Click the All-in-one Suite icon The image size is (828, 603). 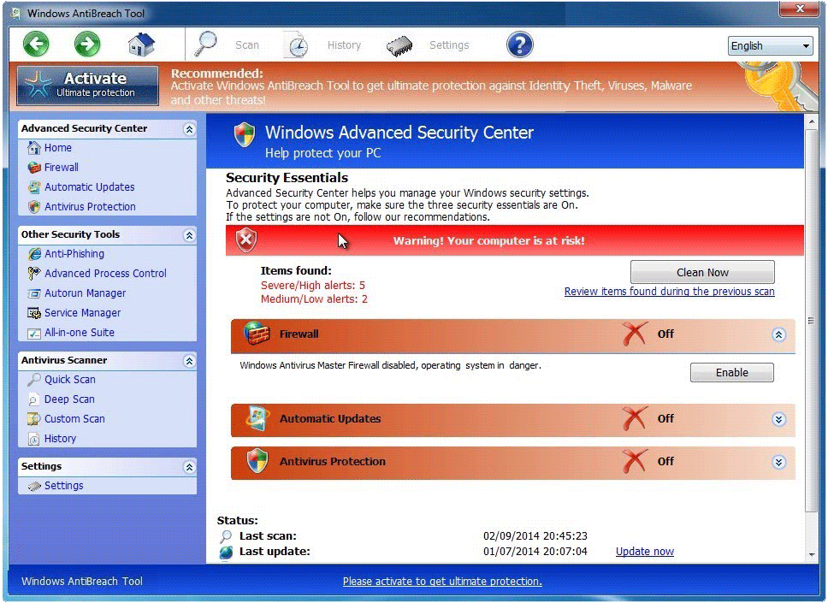(34, 333)
